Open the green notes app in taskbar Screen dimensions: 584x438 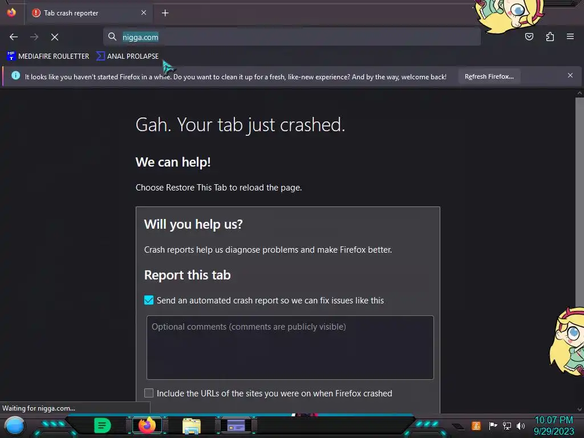[x=103, y=425]
